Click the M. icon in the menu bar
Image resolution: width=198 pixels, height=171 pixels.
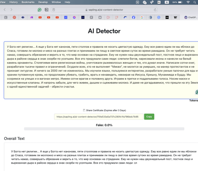pos(159,2)
